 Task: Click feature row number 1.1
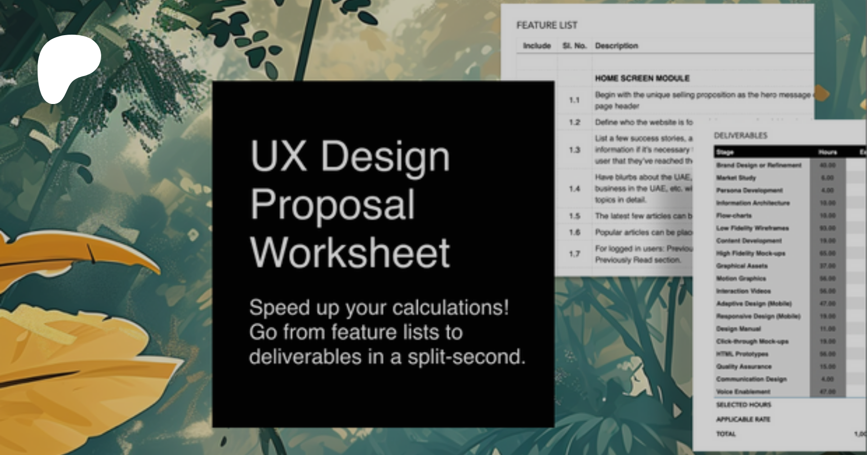point(574,100)
